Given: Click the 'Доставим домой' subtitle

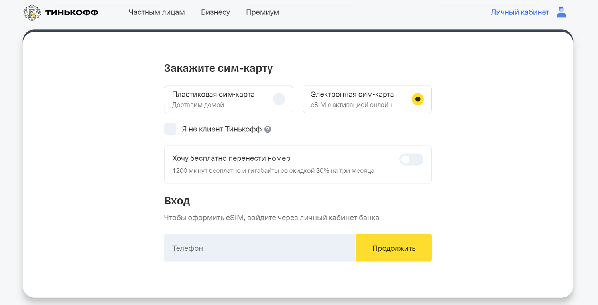Looking at the screenshot, I should click(198, 105).
